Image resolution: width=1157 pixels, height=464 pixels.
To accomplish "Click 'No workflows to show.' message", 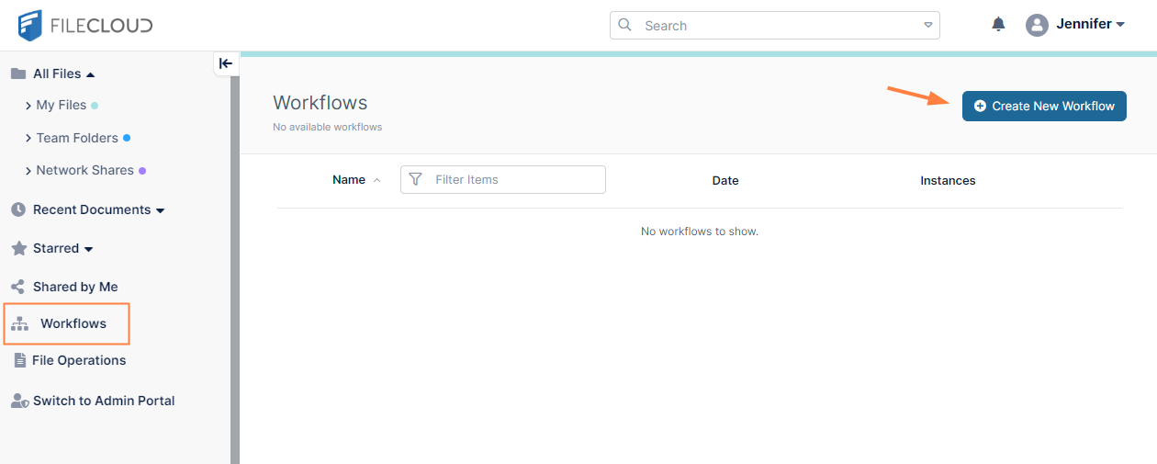I will pyautogui.click(x=700, y=232).
